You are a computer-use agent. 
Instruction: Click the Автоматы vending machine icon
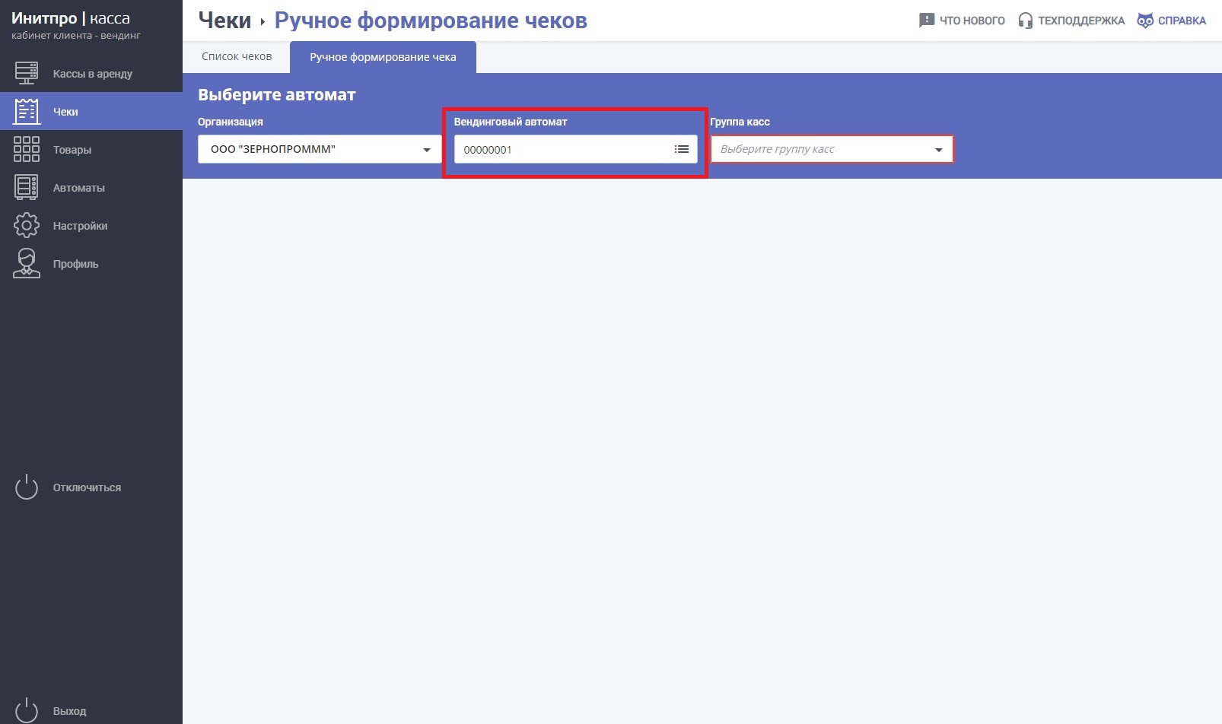[27, 188]
